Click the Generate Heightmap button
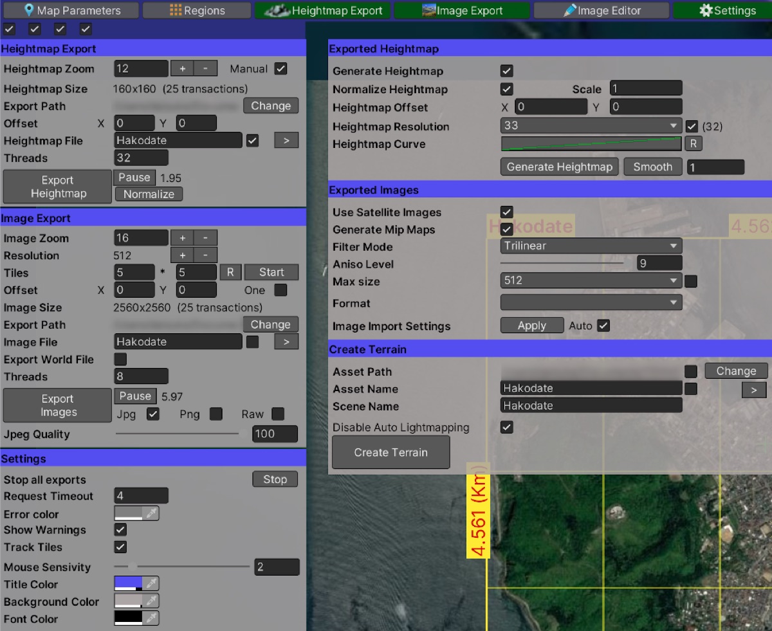Image resolution: width=772 pixels, height=631 pixels. [560, 167]
